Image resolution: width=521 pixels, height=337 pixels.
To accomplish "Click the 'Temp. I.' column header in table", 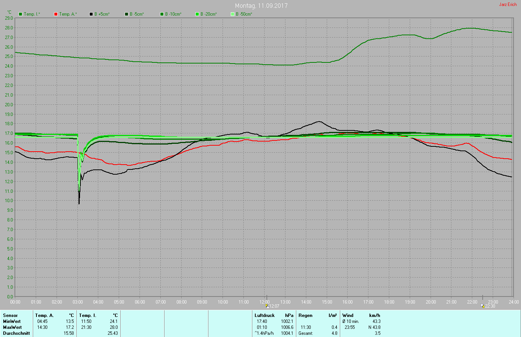I will click(x=87, y=315).
